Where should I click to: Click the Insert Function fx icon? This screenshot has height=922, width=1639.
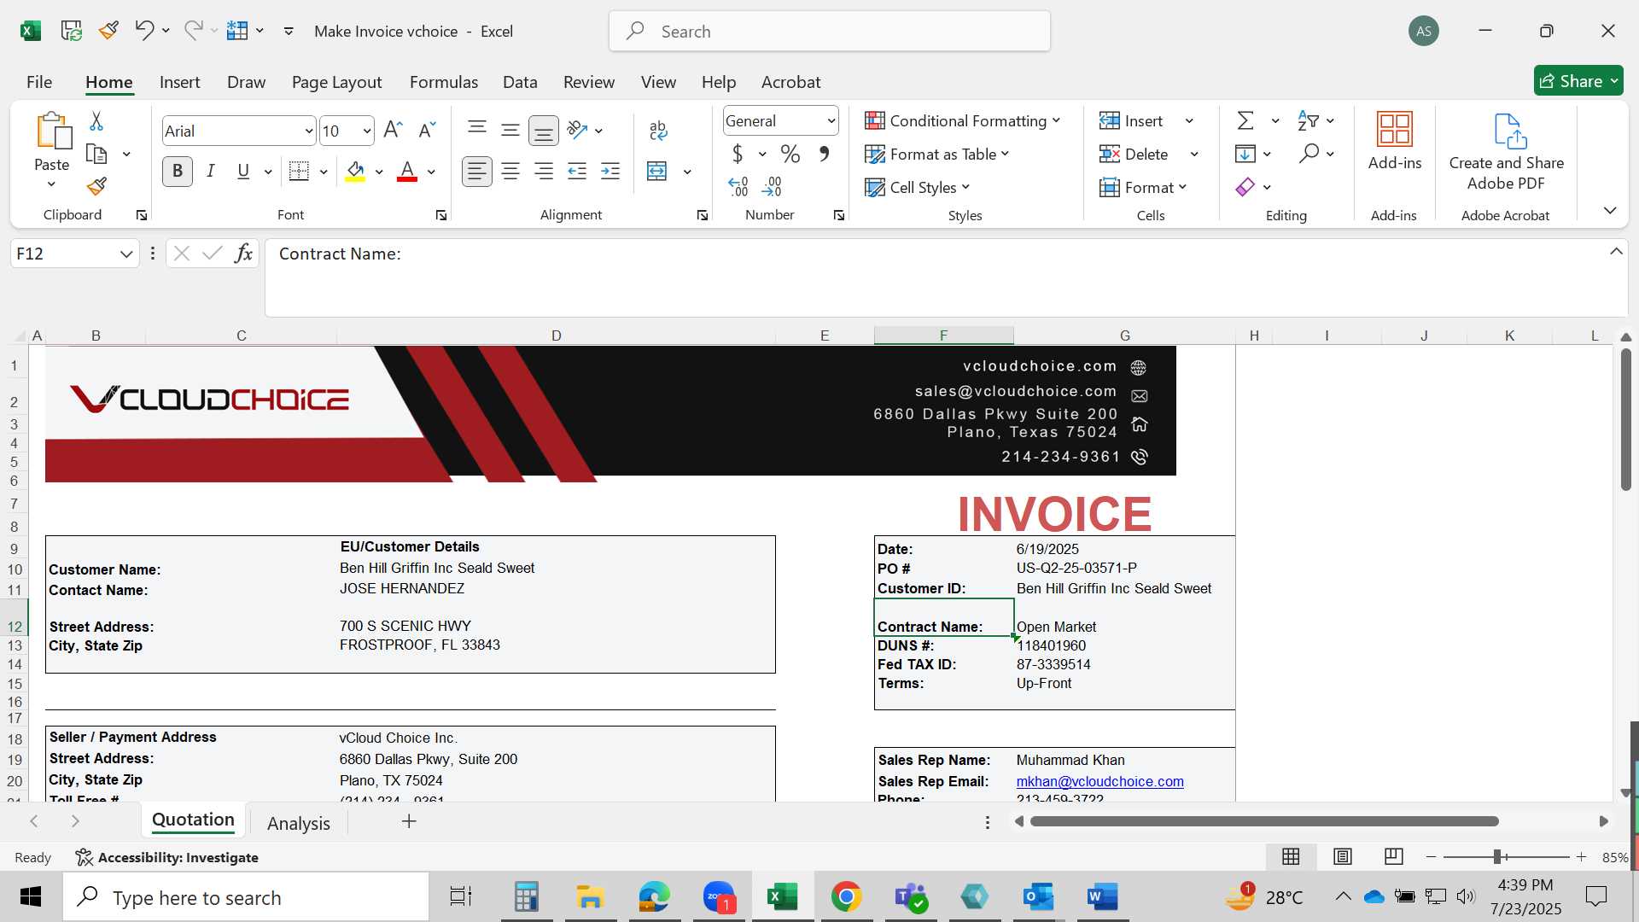coord(243,254)
